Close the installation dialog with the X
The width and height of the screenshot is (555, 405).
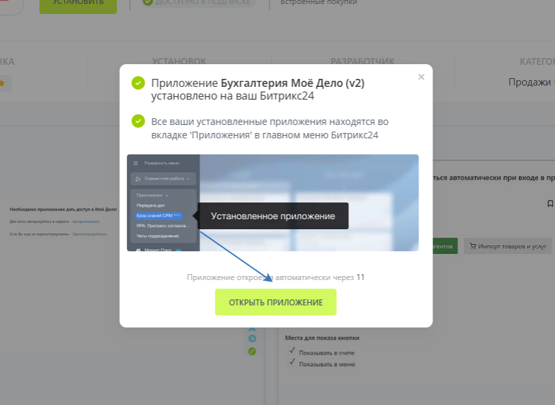pos(421,77)
